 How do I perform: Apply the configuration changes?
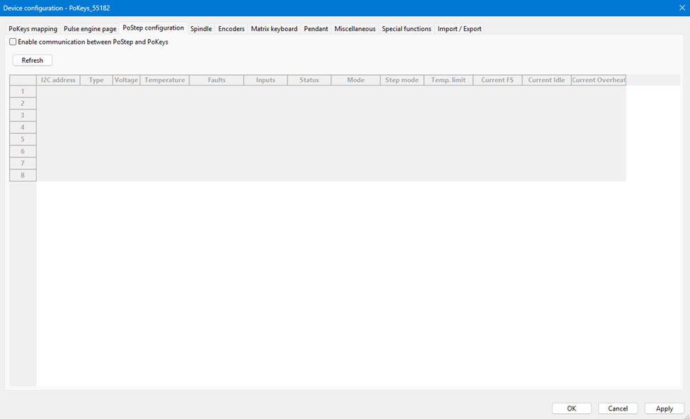(x=664, y=408)
